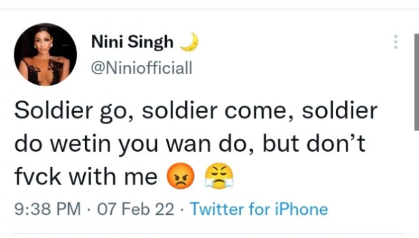Click the crescent moon emoji beside the name
This screenshot has height=238, width=419.
coord(189,42)
